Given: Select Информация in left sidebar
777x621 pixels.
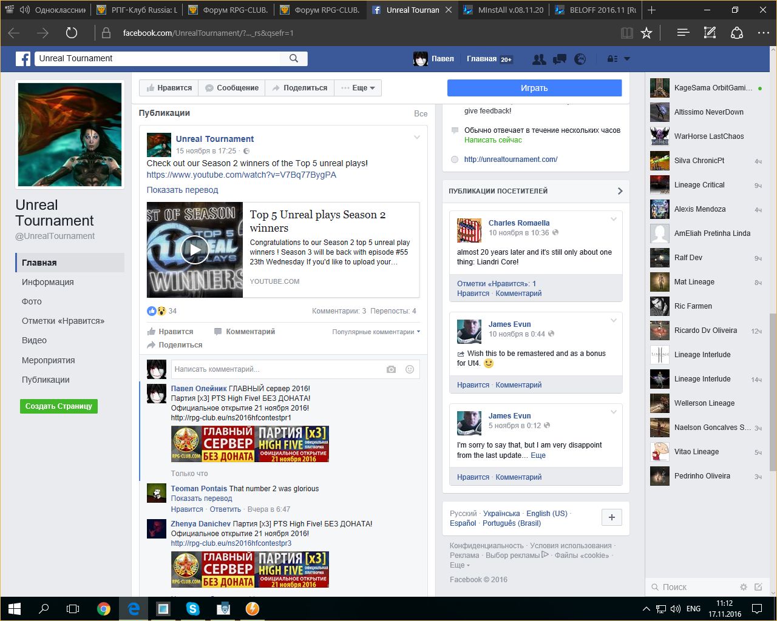Looking at the screenshot, I should 48,282.
